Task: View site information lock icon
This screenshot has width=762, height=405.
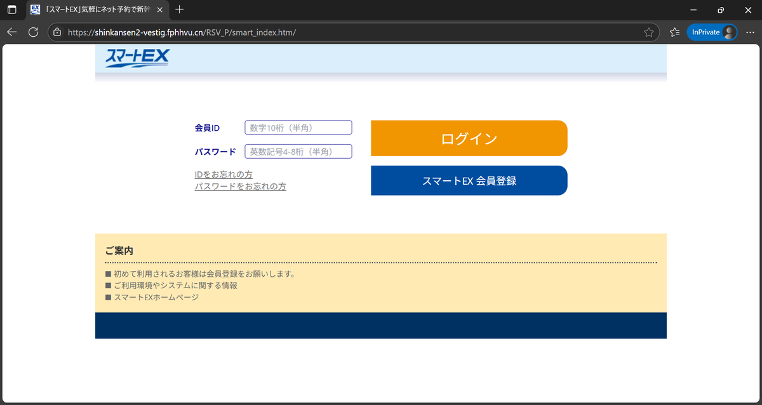Action: pos(58,32)
